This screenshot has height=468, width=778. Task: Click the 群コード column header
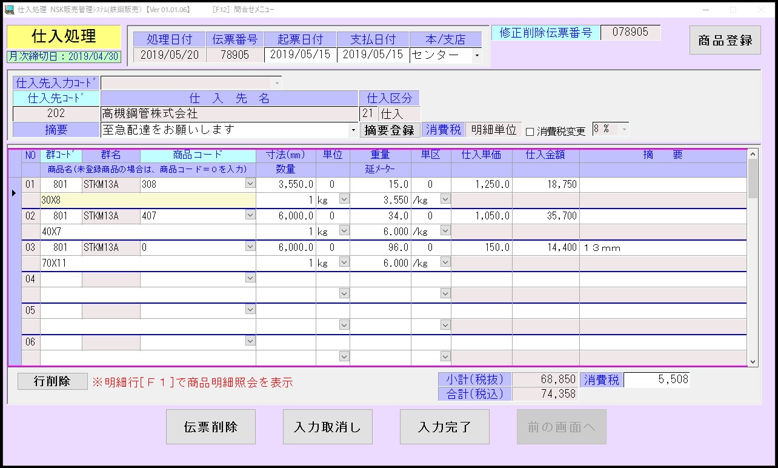[x=61, y=155]
